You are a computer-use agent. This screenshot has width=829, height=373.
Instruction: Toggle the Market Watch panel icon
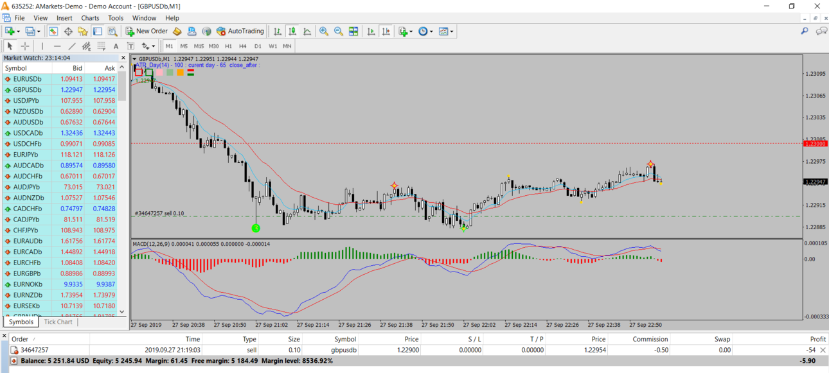[x=53, y=31]
